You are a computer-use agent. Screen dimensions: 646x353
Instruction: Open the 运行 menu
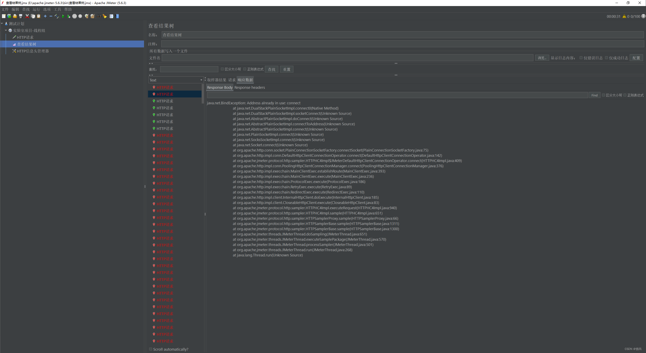(36, 9)
